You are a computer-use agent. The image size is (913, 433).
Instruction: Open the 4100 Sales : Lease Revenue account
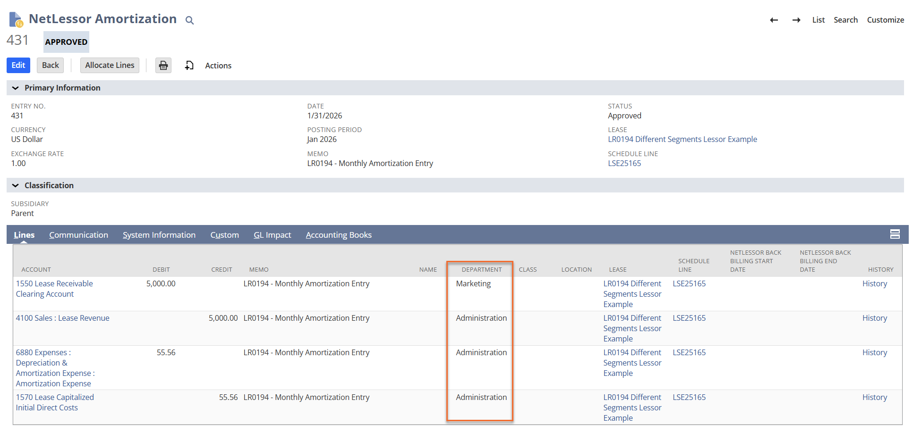[x=62, y=318]
